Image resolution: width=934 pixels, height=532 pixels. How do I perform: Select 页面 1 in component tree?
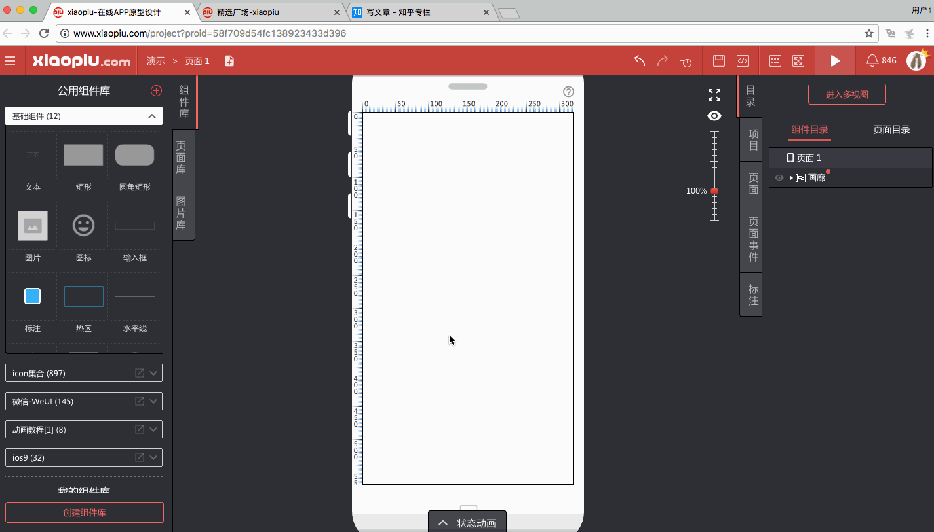tap(851, 158)
